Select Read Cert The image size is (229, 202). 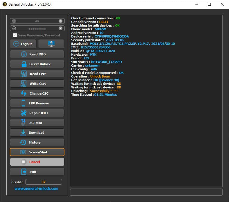point(37,74)
